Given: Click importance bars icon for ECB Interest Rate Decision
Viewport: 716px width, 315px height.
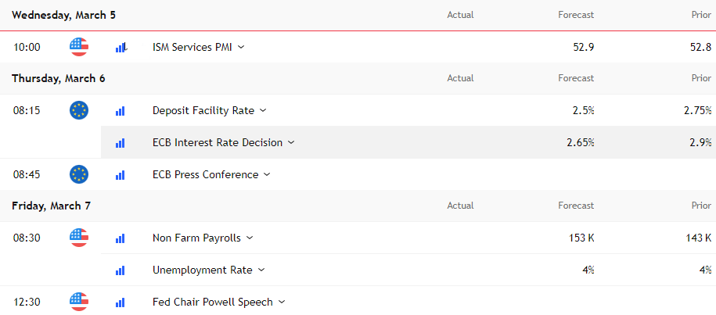Looking at the screenshot, I should (x=120, y=143).
